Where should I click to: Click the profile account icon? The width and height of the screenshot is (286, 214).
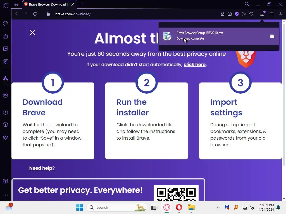[280, 14]
